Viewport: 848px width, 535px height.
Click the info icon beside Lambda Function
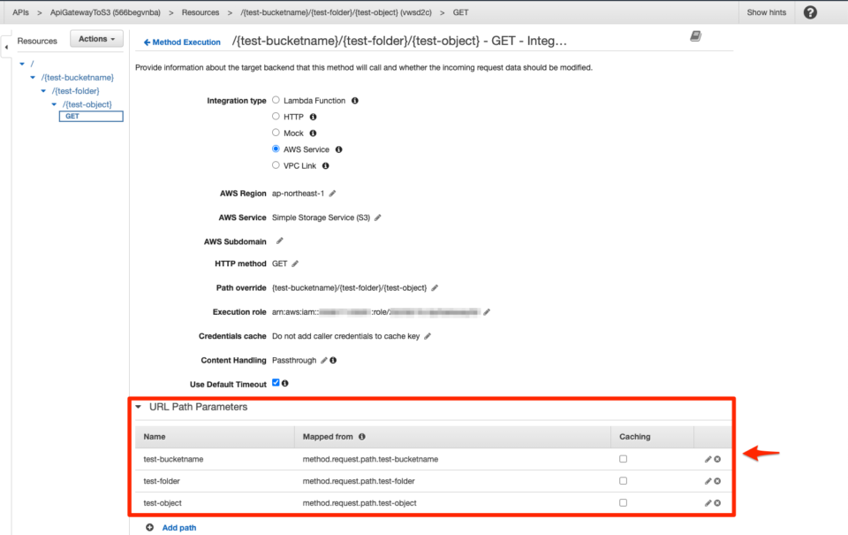(x=354, y=100)
